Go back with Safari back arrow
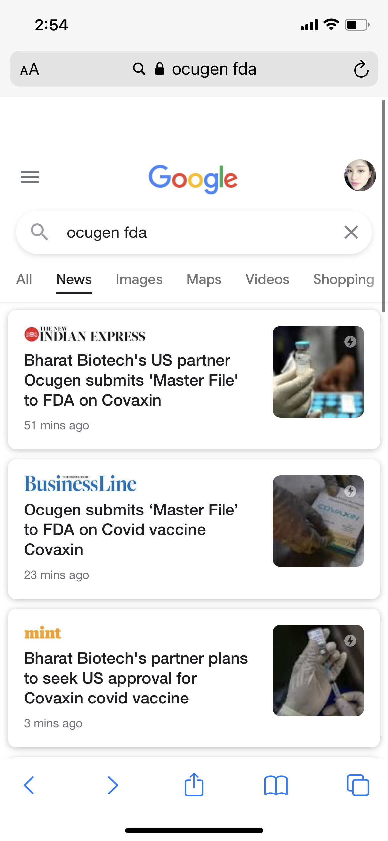This screenshot has height=841, width=388. click(29, 785)
